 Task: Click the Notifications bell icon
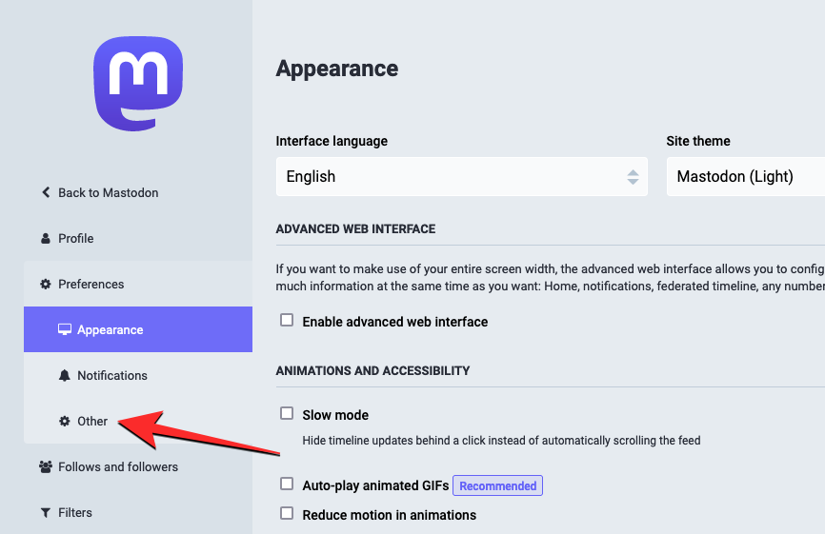[65, 375]
